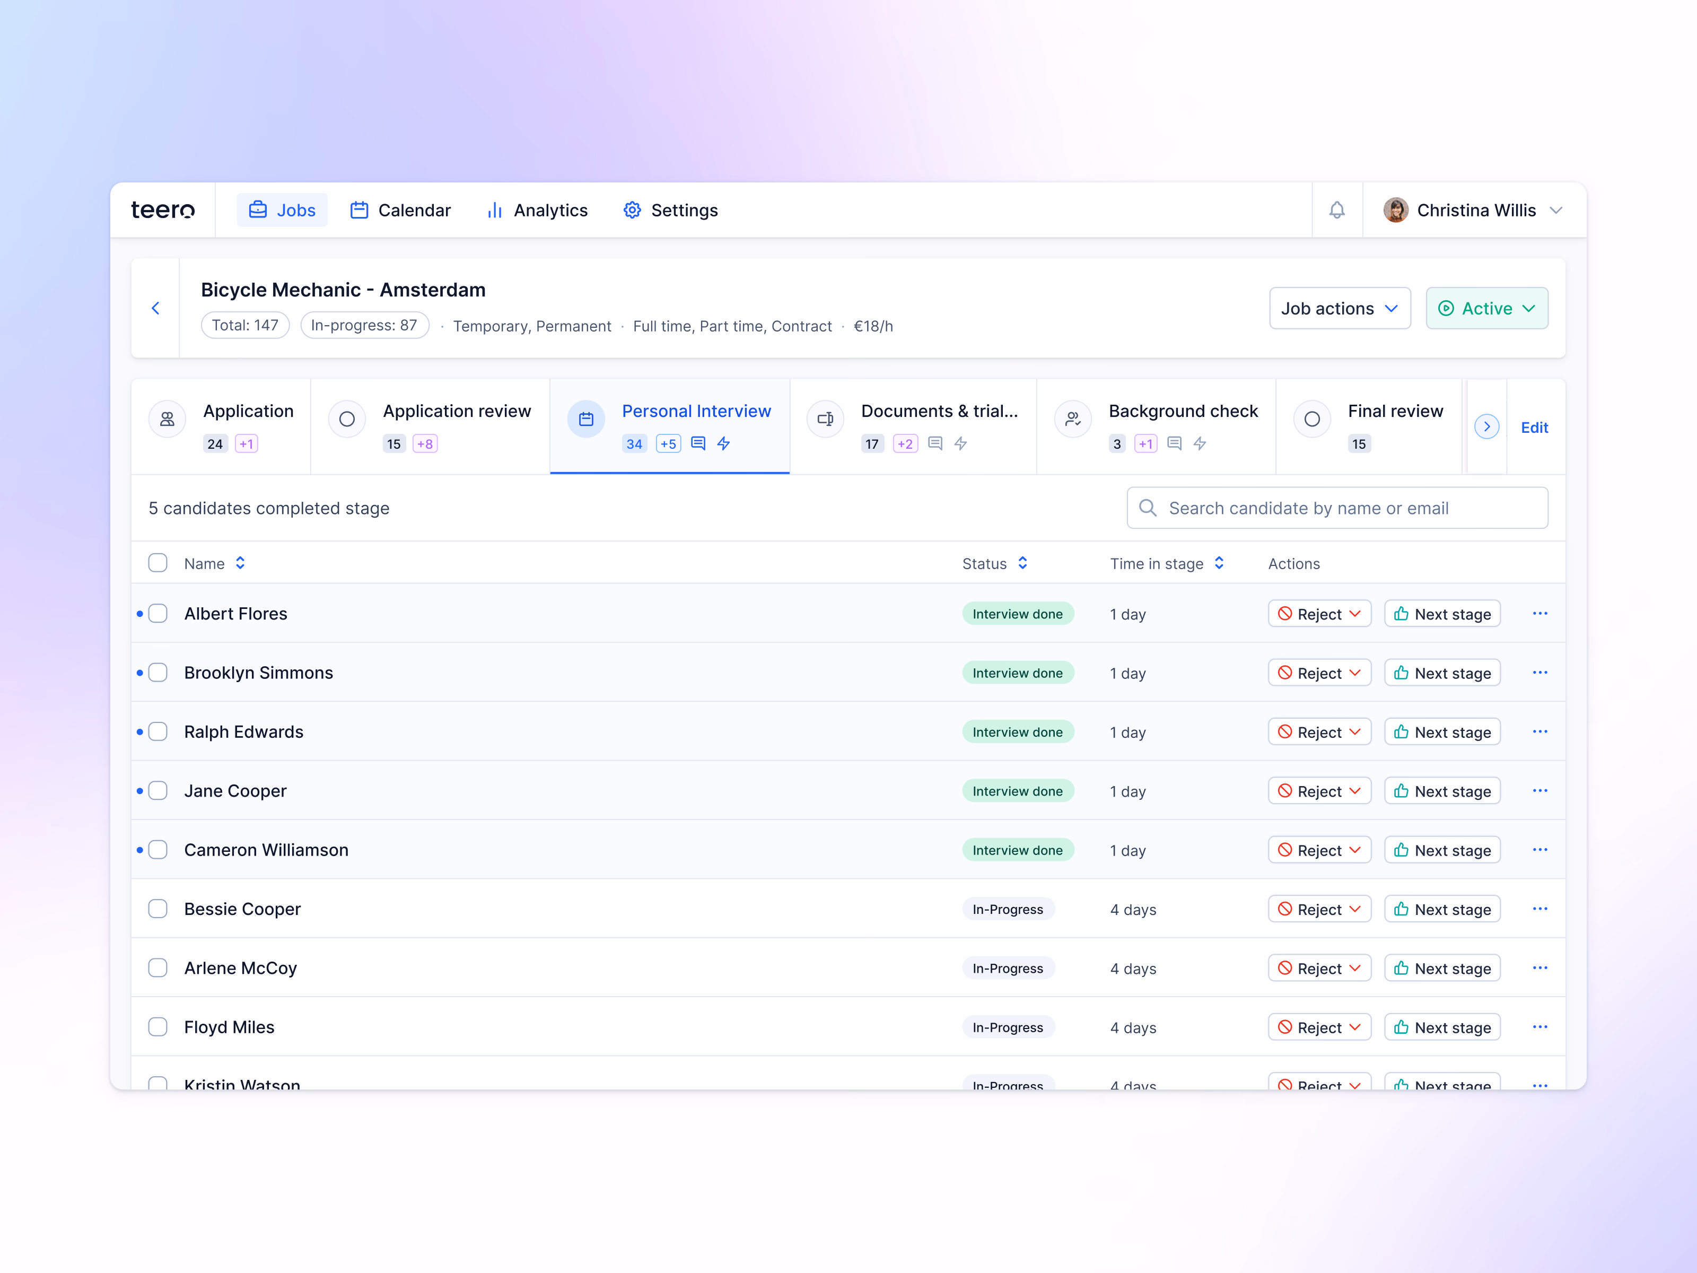The width and height of the screenshot is (1697, 1273).
Task: Sort by Status column arrows
Action: (1022, 563)
